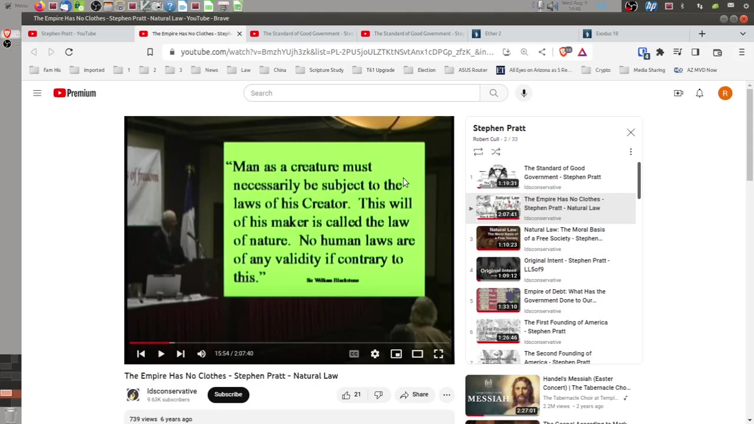Open a new browser tab
Image resolution: width=754 pixels, height=424 pixels.
(702, 34)
